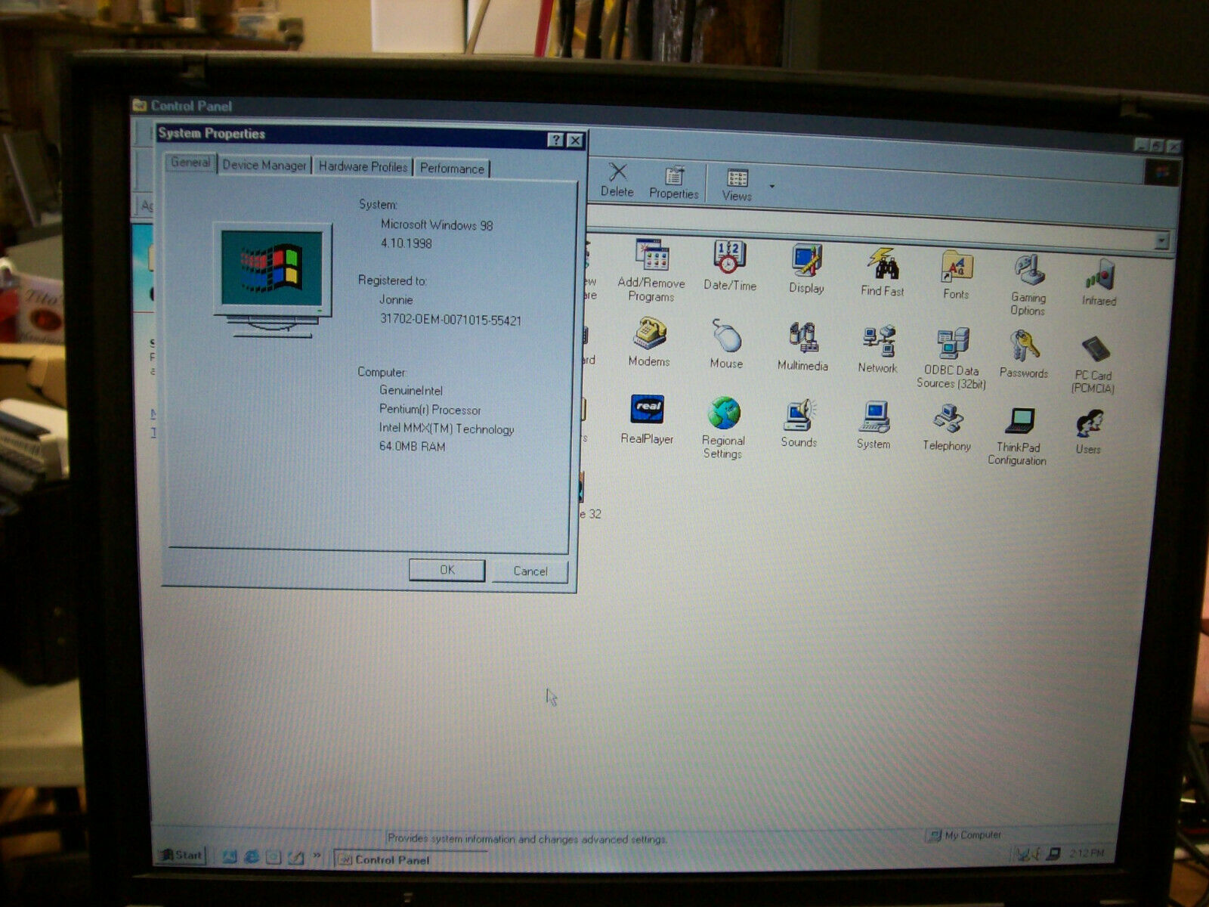Screen dimensions: 1209x907
Task: Open the RealPlayer icon
Action: (x=647, y=419)
